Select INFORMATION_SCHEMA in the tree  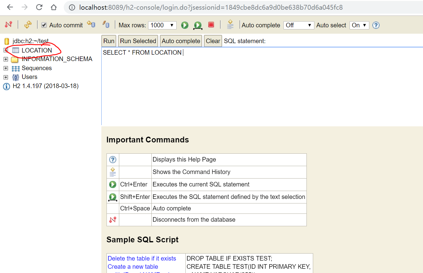pos(57,59)
